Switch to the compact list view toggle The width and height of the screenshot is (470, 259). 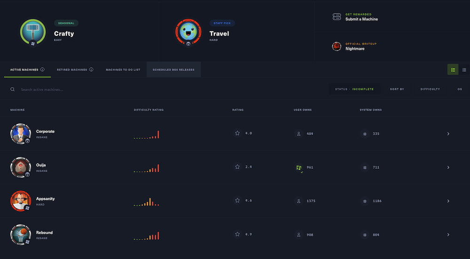(x=464, y=69)
